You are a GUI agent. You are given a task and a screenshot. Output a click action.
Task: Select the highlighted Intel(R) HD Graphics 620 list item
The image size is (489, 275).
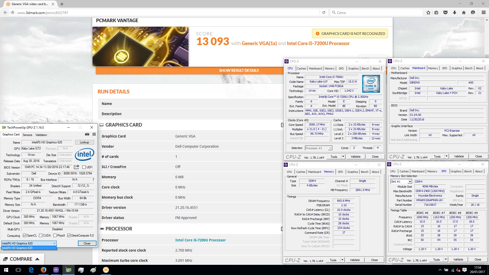pyautogui.click(x=29, y=248)
